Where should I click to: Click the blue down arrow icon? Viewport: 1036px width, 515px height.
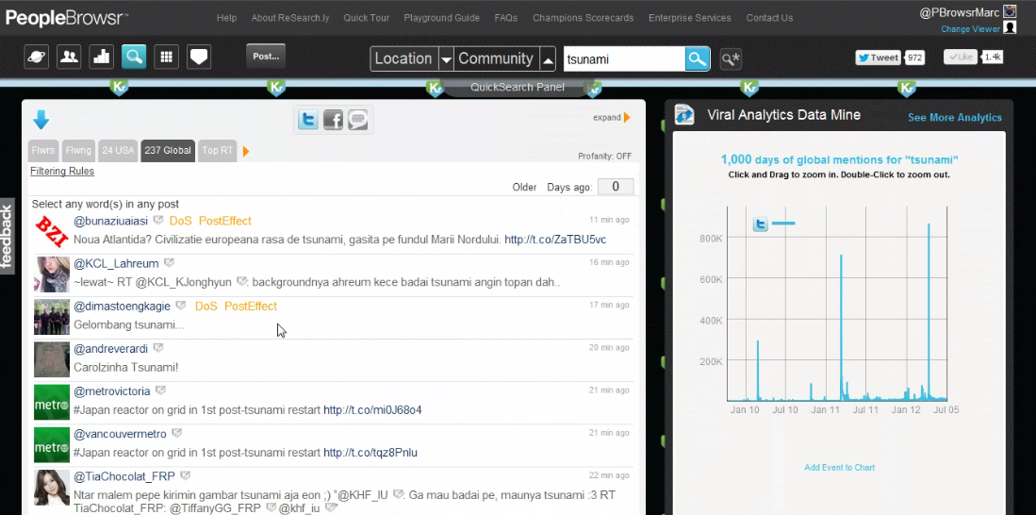pos(41,120)
